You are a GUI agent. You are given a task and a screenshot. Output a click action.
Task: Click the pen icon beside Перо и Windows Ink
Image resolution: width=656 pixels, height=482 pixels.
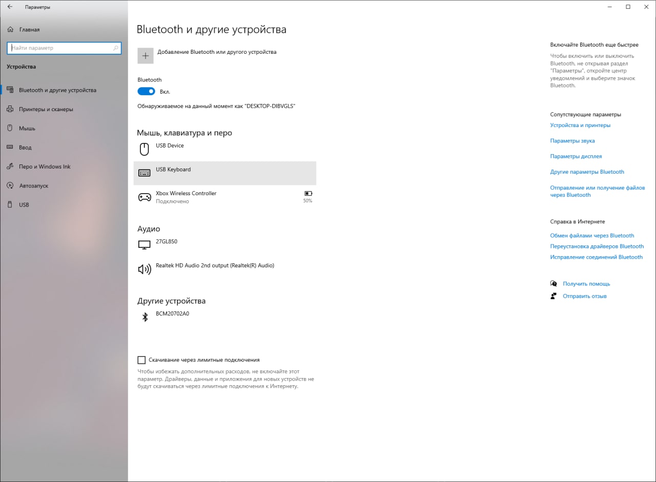pos(10,166)
